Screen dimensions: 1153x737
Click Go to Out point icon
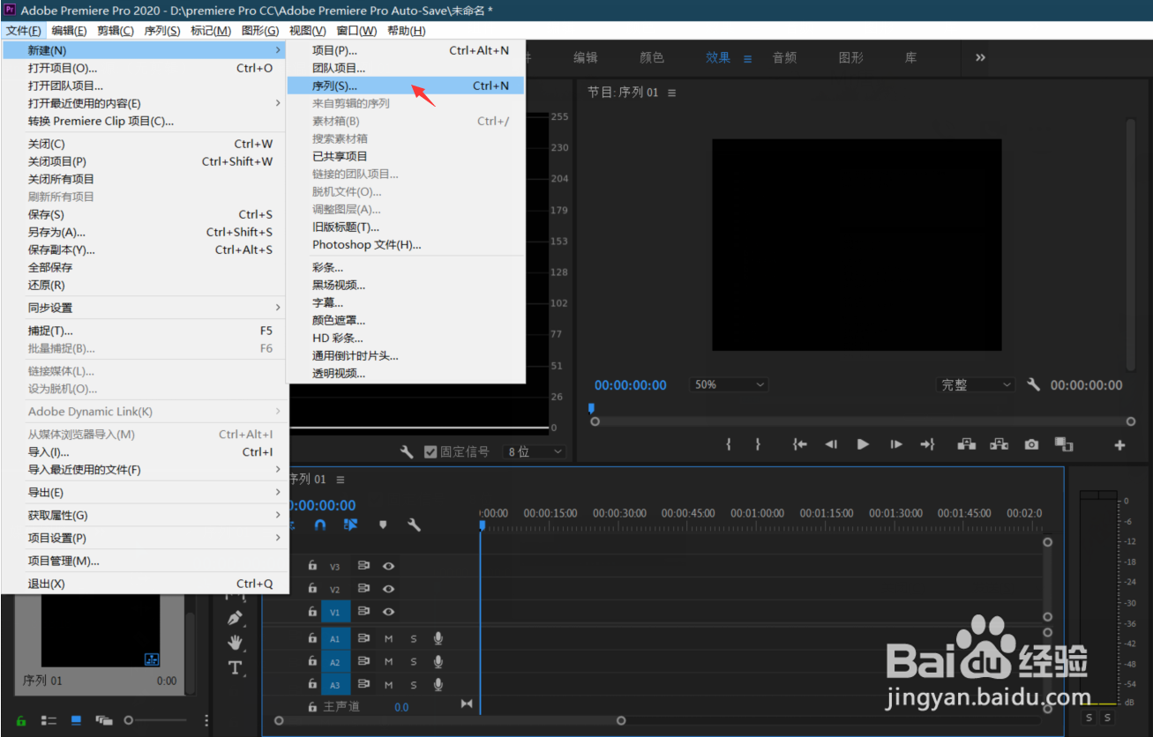click(x=927, y=444)
